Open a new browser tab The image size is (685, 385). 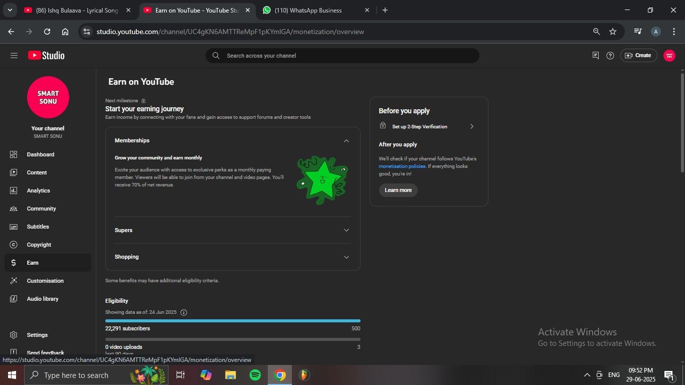(385, 10)
